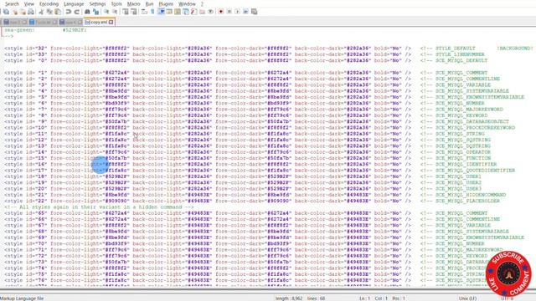
Task: Open the Macro menu
Action: coord(133,3)
